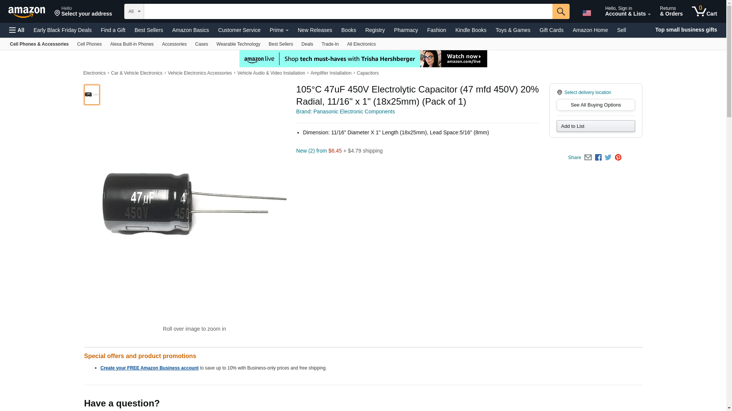Image resolution: width=732 pixels, height=411 pixels.
Task: Open Account & Lists dropdown
Action: pos(628,11)
